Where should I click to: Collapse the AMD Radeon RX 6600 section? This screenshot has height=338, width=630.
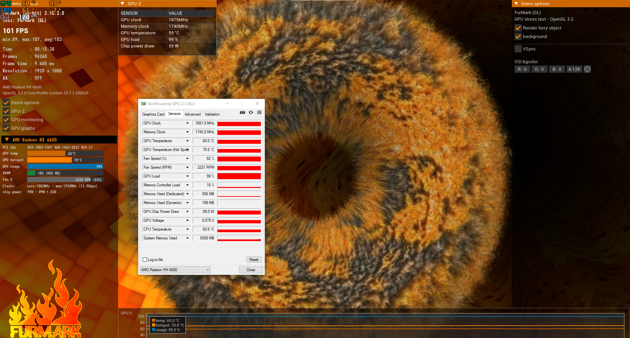tap(7, 140)
